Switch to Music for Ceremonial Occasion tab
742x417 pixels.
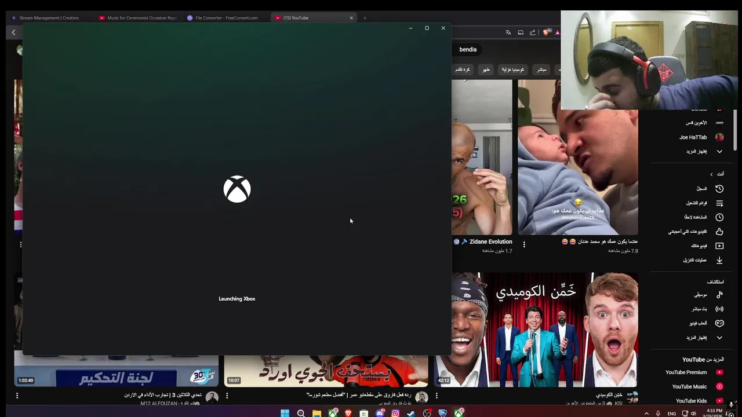click(138, 18)
